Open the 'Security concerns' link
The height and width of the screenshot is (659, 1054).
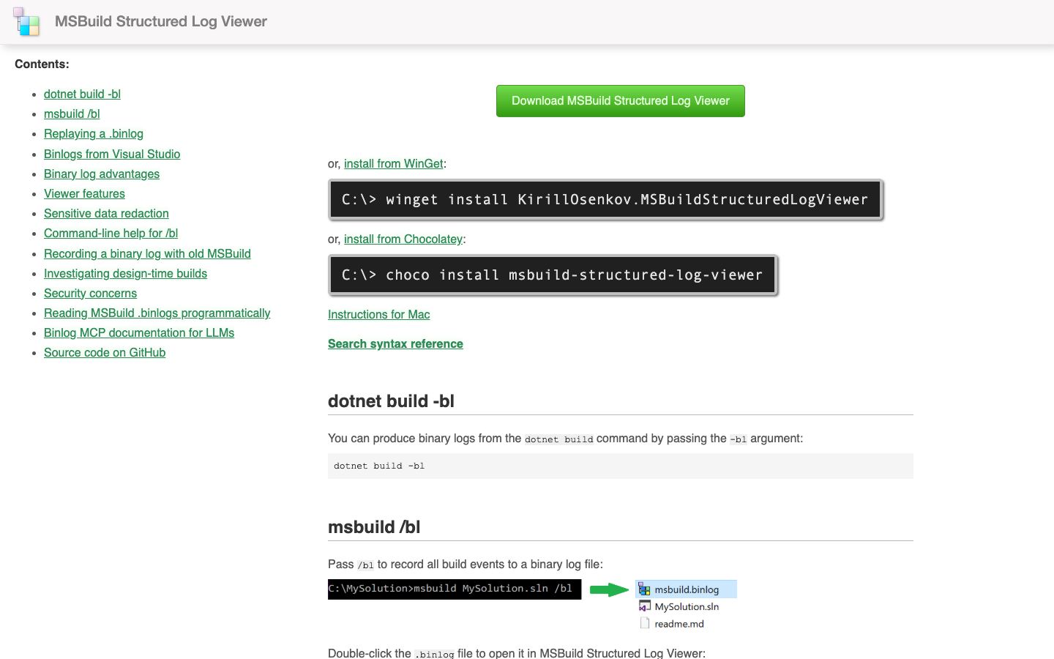click(90, 294)
